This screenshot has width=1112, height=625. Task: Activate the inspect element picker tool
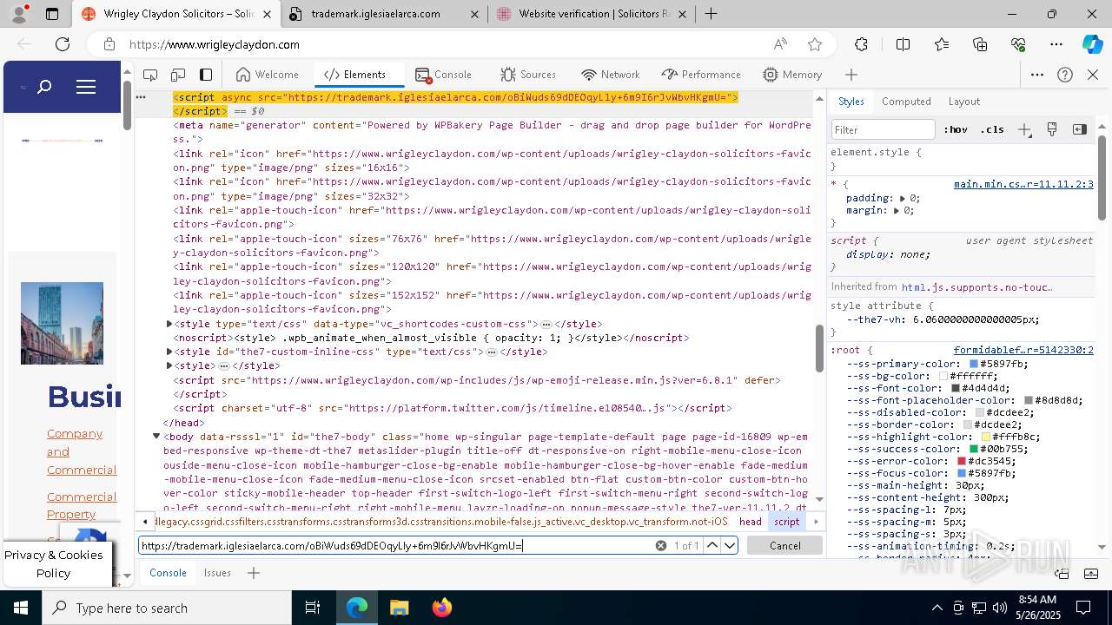click(150, 75)
